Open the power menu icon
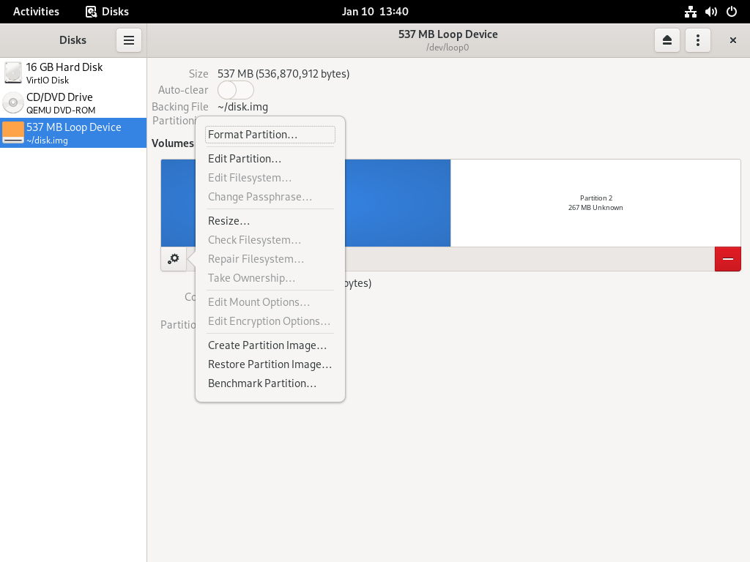Screen dimensions: 750x562 pyautogui.click(x=732, y=12)
